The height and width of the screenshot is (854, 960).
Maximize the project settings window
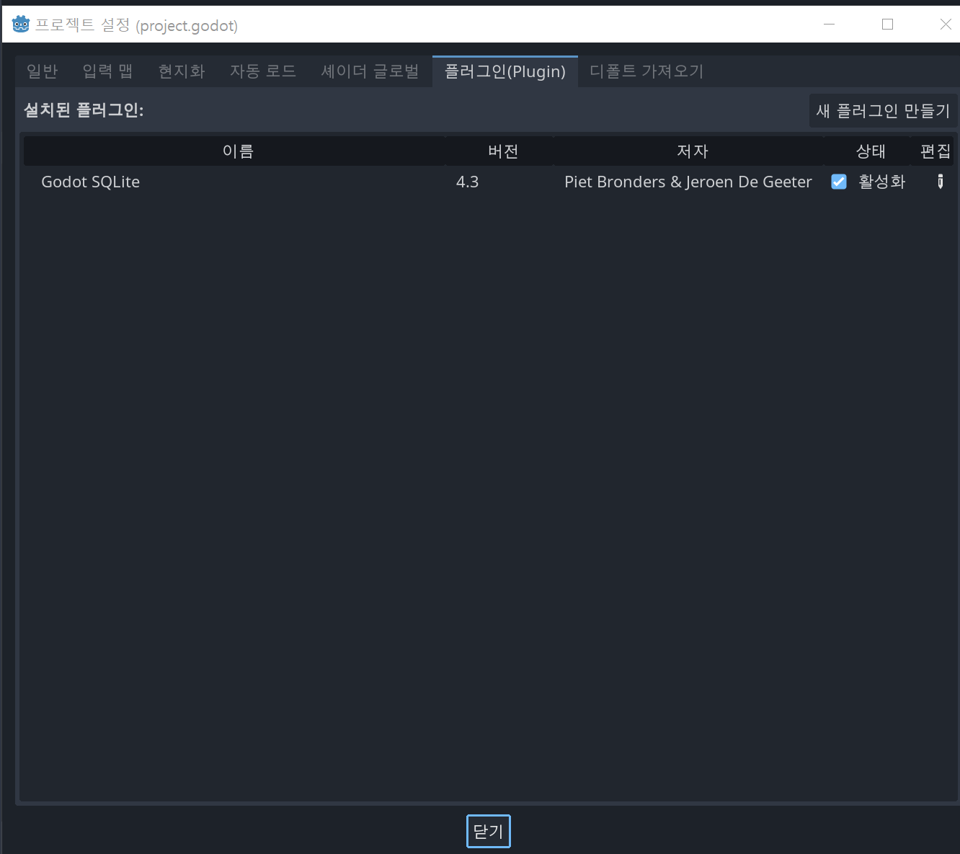click(x=888, y=25)
